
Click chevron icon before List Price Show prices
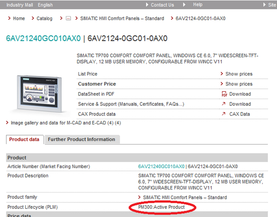[222, 73]
